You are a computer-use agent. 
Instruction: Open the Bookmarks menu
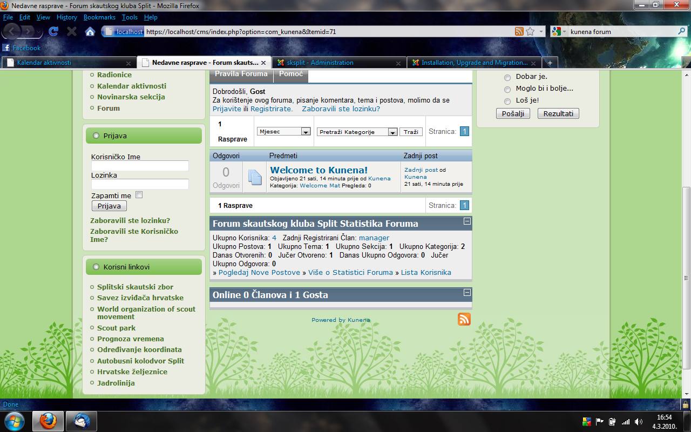(x=99, y=17)
